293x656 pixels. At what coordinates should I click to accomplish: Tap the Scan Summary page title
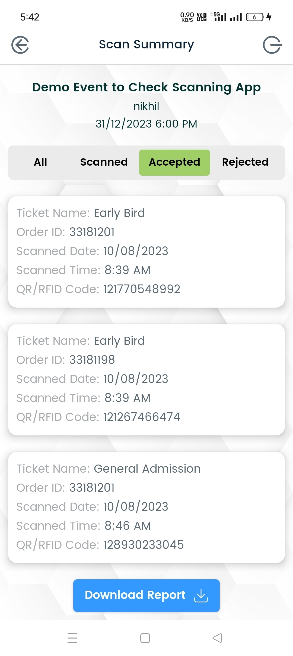[x=146, y=44]
